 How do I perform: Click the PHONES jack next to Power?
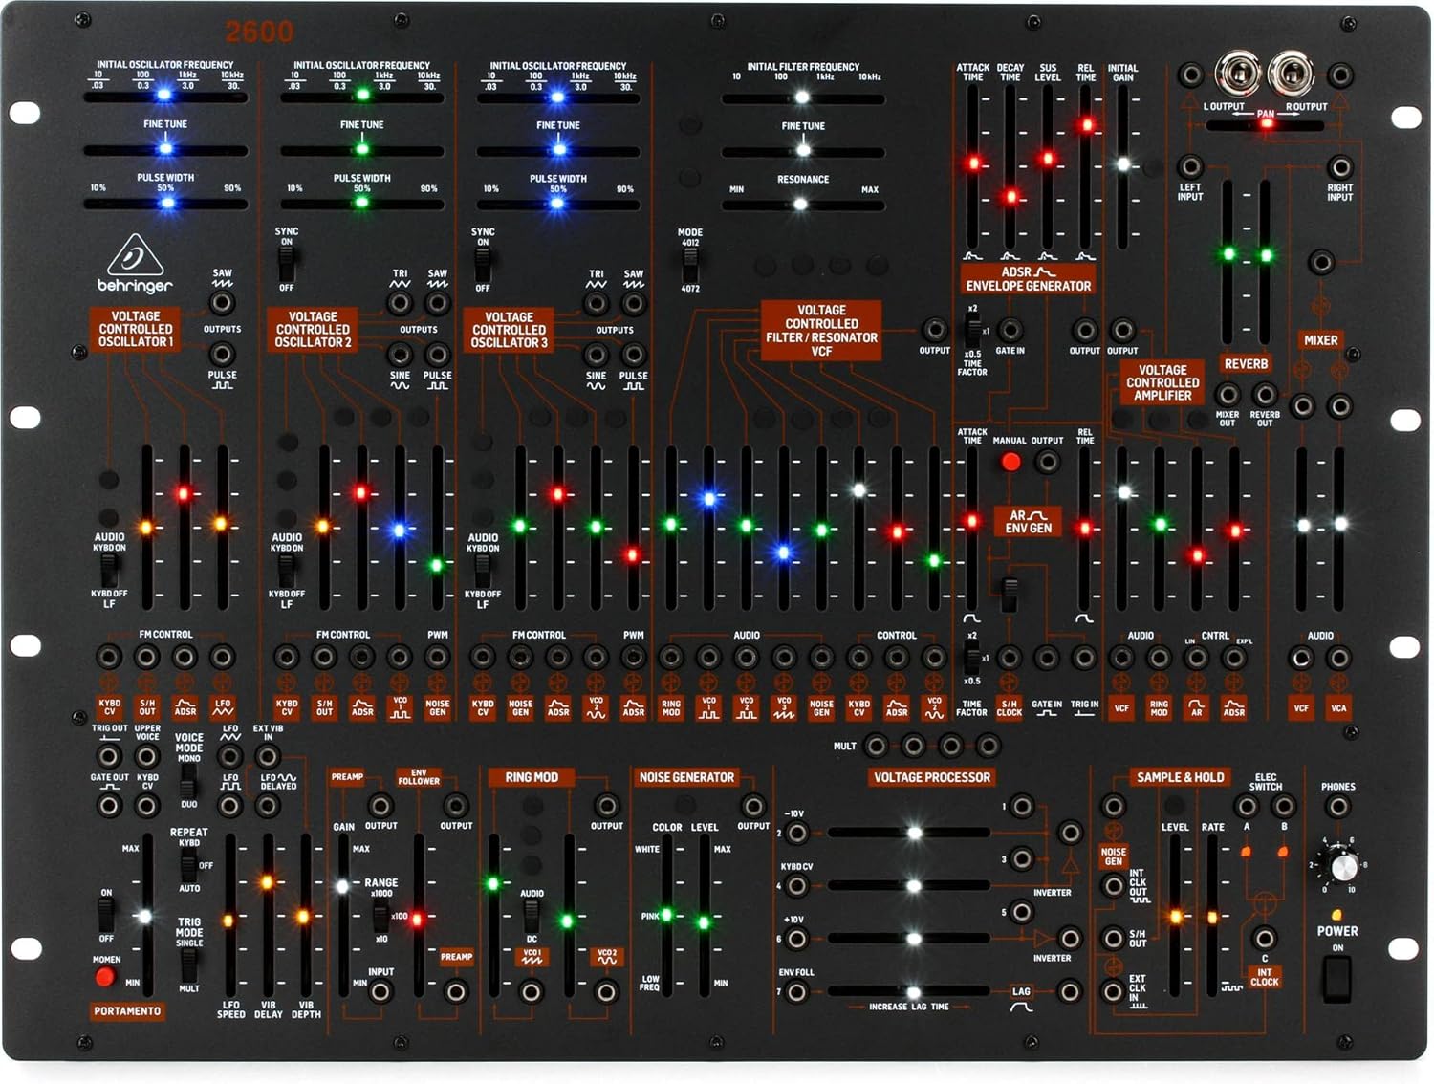pyautogui.click(x=1338, y=806)
